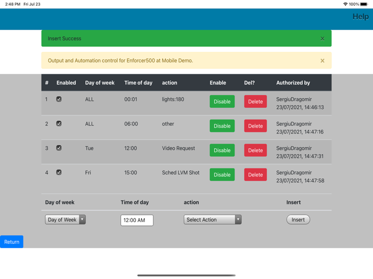Viewport: 373px width, 279px height.
Task: Click the 'Tue' day cell
Action: tap(89, 148)
